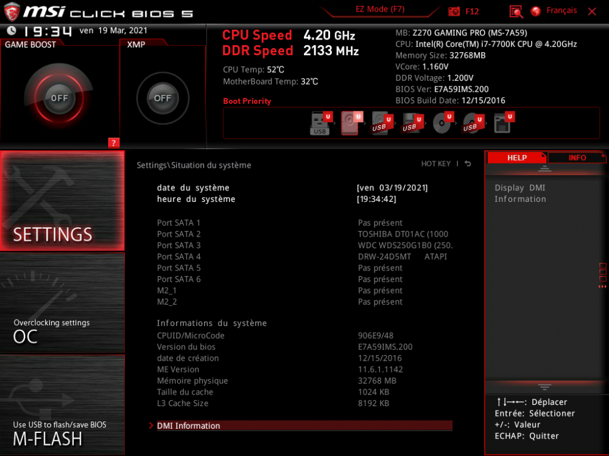Click the Taille du cache row

point(304,392)
